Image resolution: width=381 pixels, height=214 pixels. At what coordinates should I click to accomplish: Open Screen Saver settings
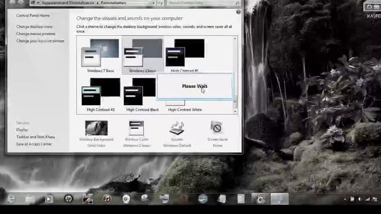[x=217, y=134]
